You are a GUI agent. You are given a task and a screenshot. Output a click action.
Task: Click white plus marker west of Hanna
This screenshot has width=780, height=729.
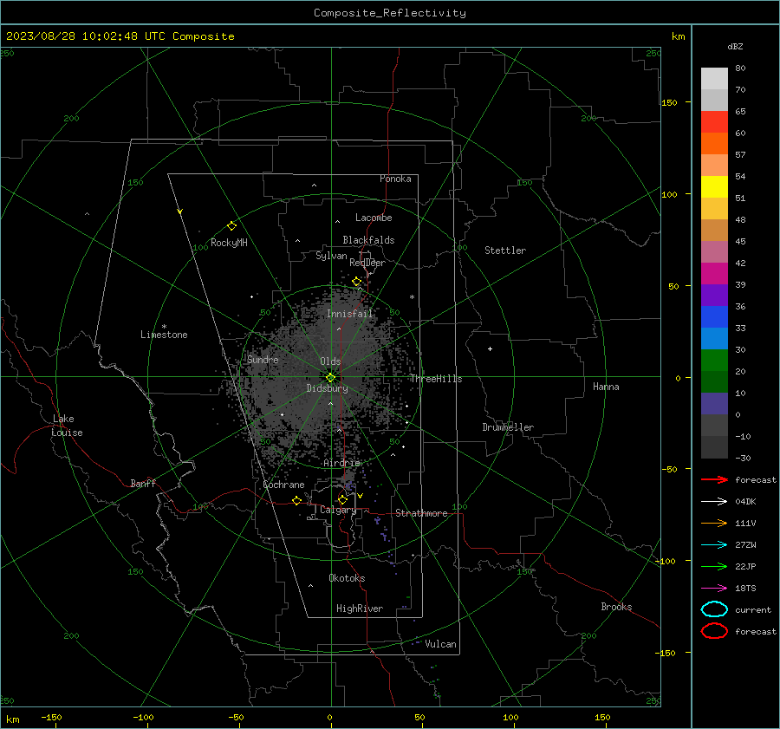click(x=490, y=348)
